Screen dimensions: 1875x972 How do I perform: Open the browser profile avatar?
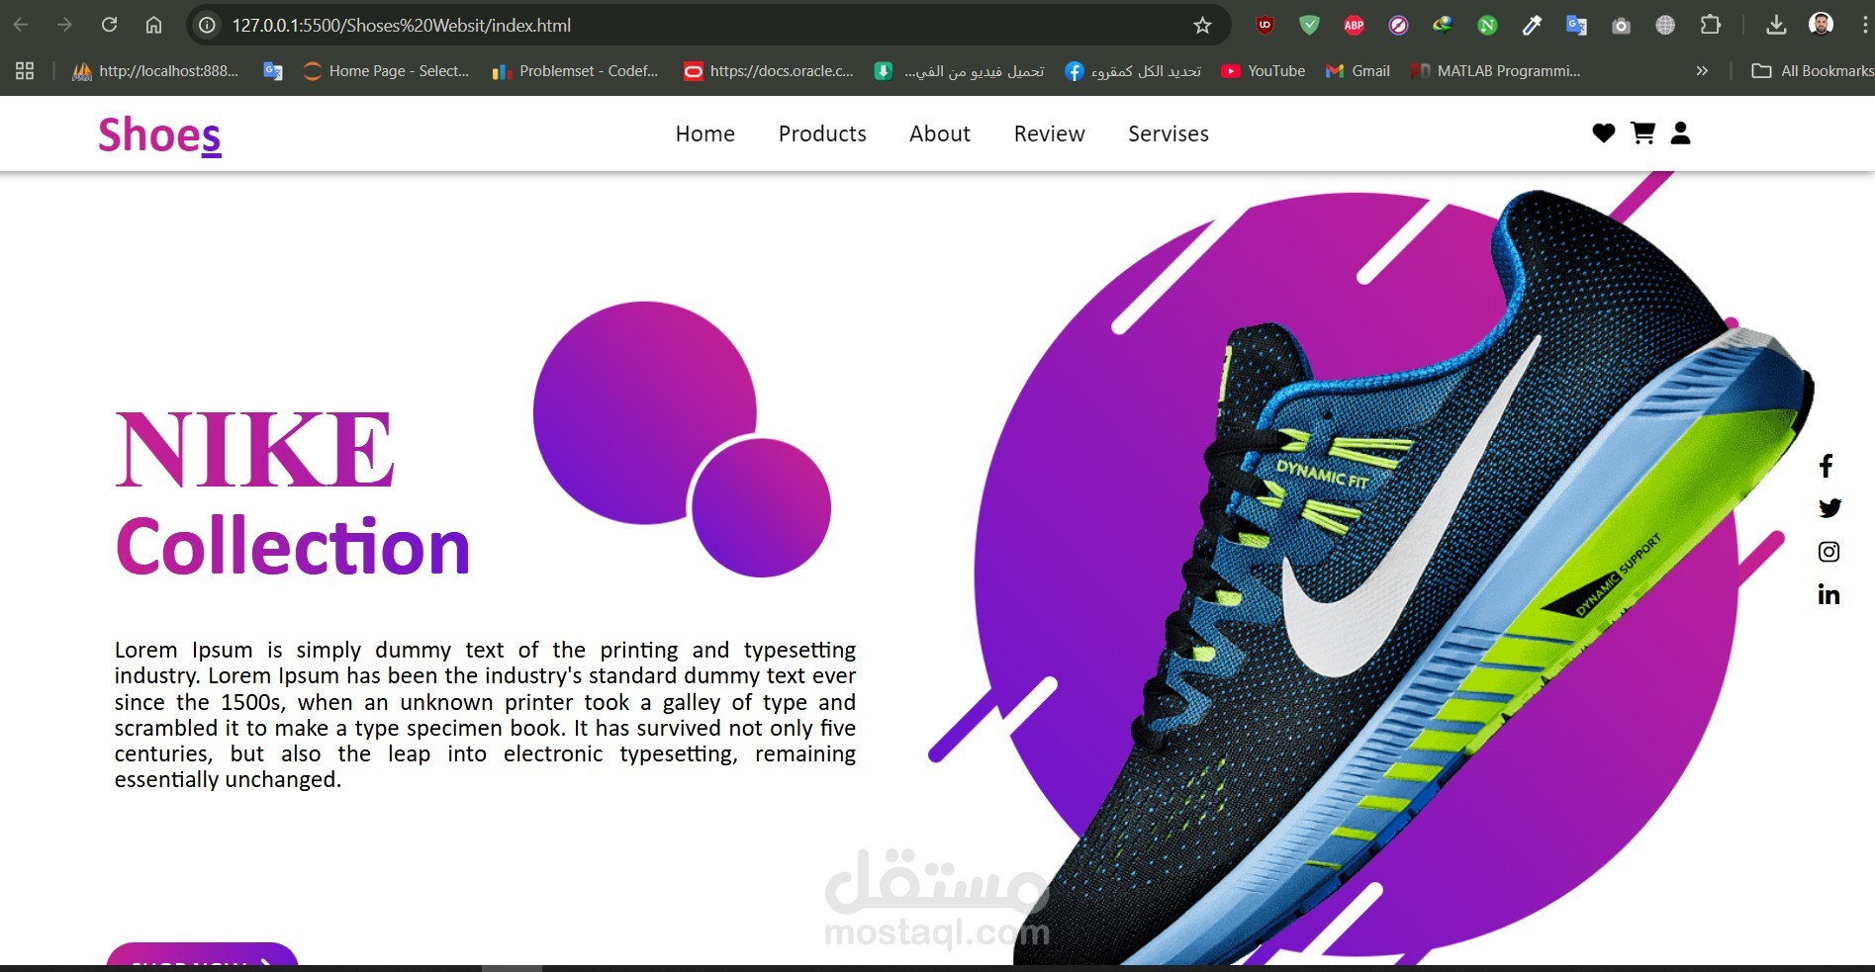pos(1821,24)
